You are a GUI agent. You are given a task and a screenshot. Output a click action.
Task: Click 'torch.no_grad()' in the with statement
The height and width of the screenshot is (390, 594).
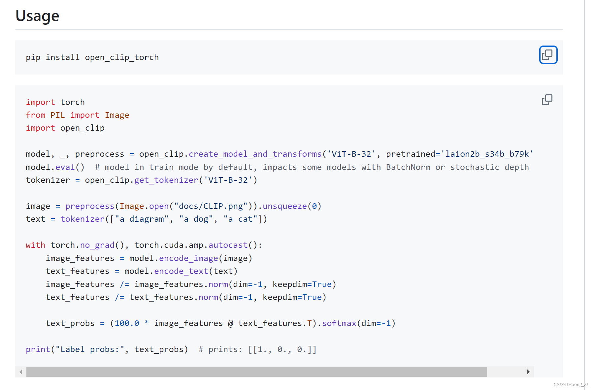tap(87, 245)
